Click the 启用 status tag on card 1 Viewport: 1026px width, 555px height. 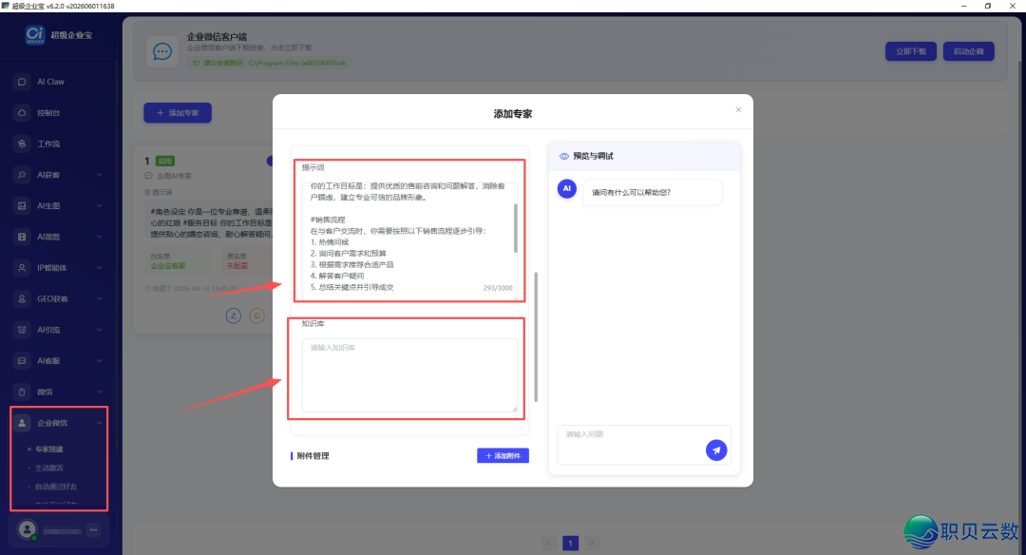pyautogui.click(x=165, y=161)
